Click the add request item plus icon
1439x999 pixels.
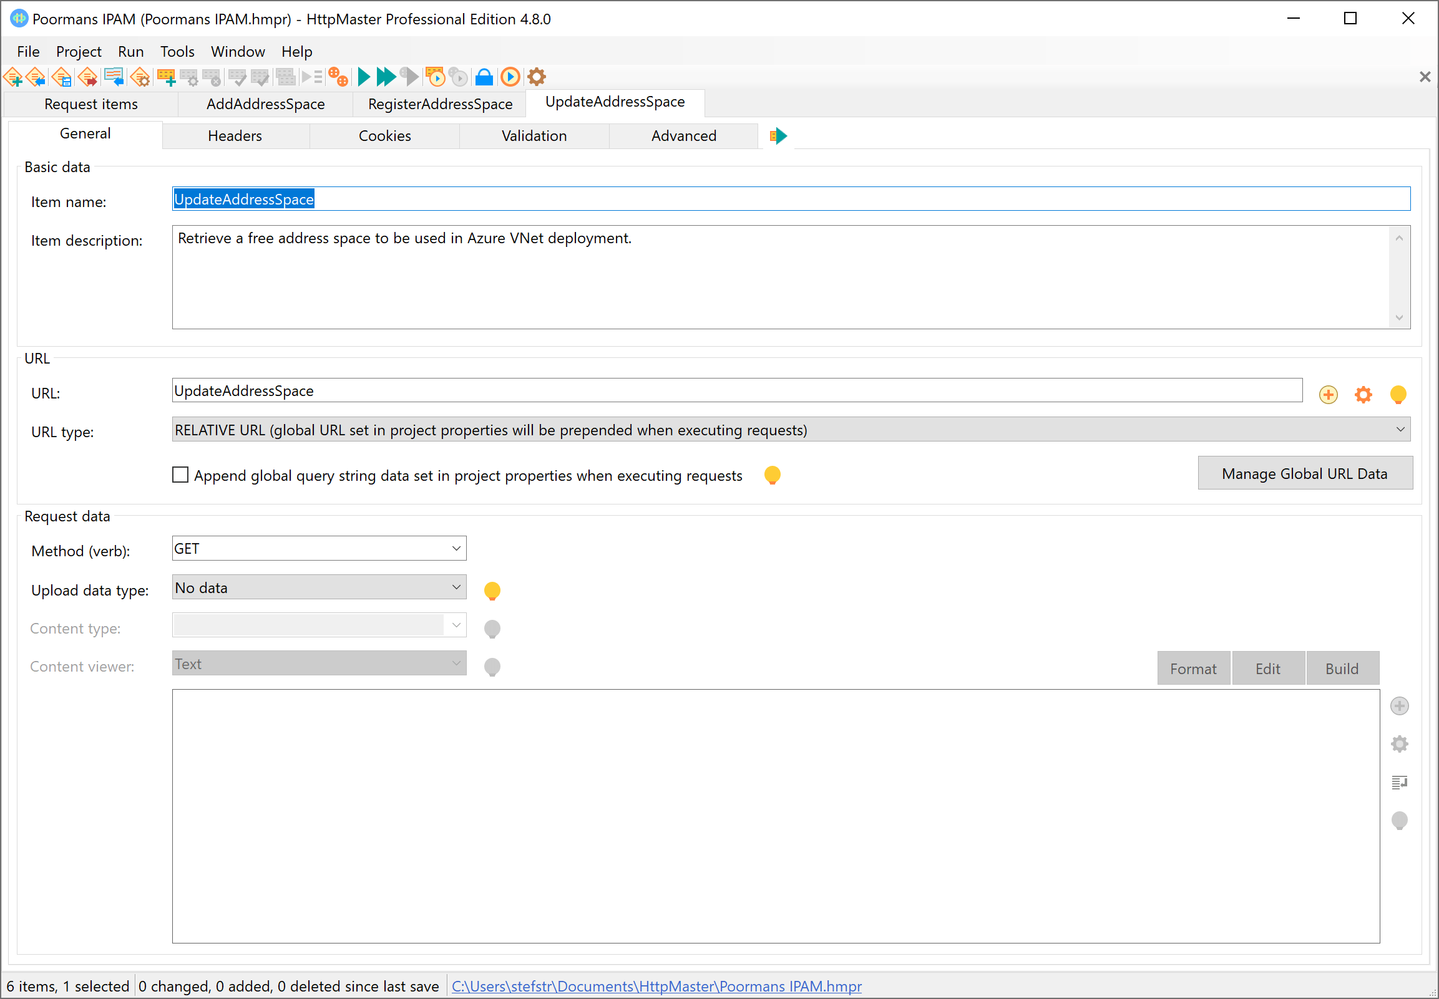coord(166,77)
